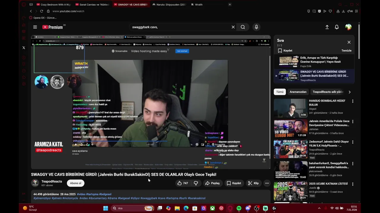The width and height of the screenshot is (380, 213).
Task: Open Windows Start menu
Action: tap(106, 208)
